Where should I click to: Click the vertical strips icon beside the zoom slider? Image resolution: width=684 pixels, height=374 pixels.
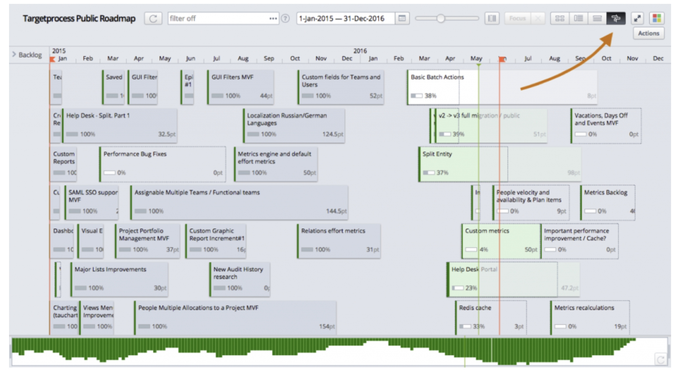(492, 18)
